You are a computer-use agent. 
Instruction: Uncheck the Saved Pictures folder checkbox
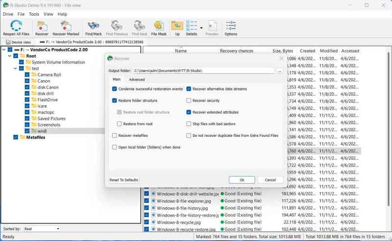point(27,118)
